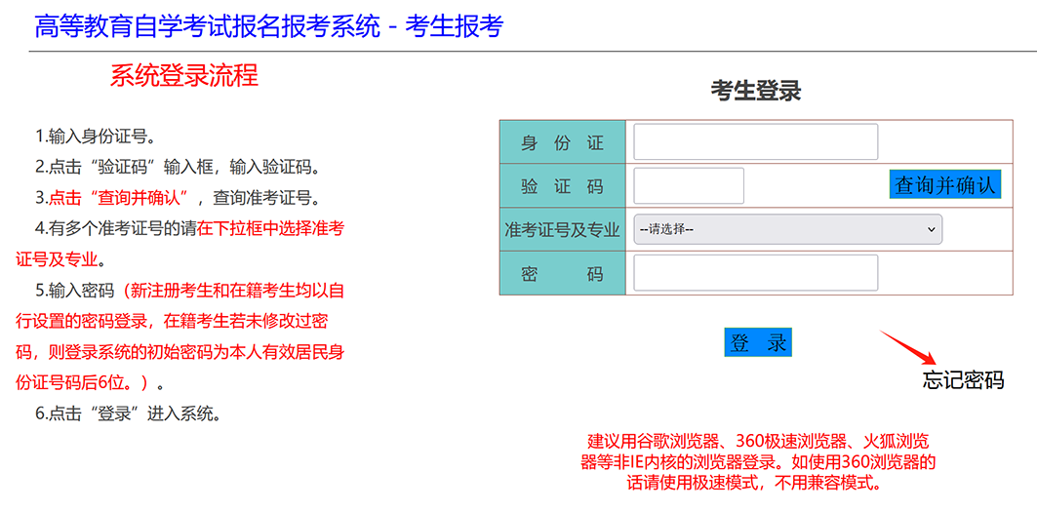Open the 准考证号及专业 dropdown

pos(787,229)
